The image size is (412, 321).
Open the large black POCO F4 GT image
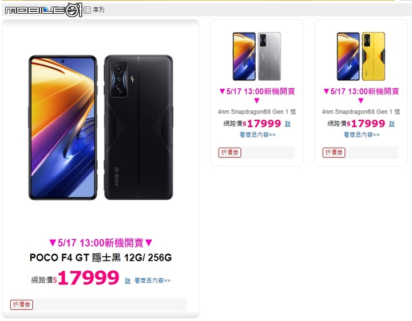(101, 128)
